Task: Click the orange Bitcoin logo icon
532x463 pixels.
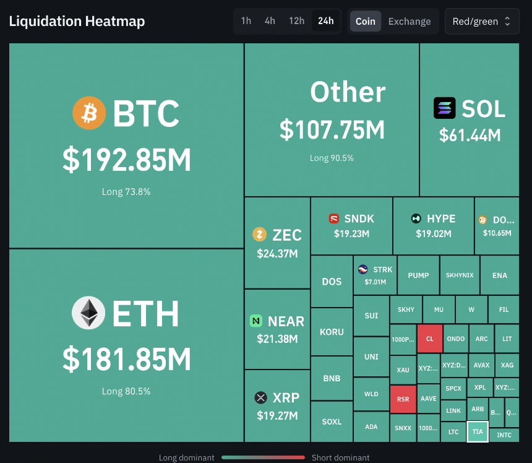Action: tap(89, 113)
